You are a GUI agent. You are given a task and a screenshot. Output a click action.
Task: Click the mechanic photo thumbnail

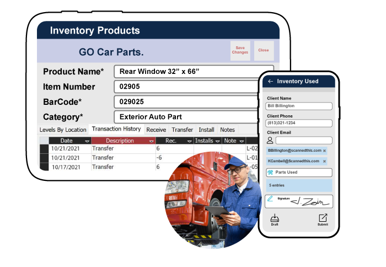[x=213, y=200]
